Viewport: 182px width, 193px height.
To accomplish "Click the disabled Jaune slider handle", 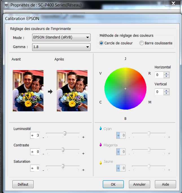I will click(149, 166).
